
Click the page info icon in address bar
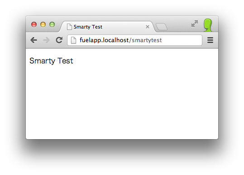pos(73,40)
